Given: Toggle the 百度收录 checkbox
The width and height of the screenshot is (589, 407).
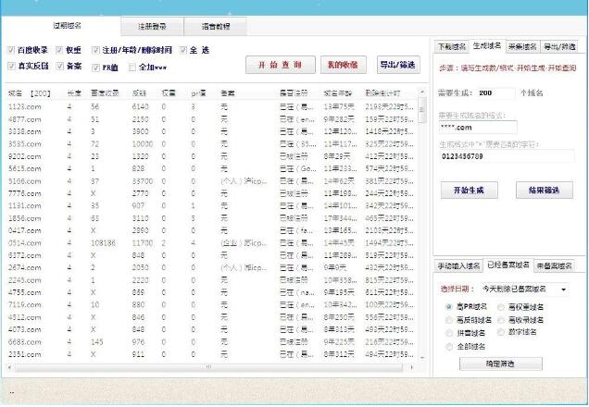Looking at the screenshot, I should click(x=11, y=50).
